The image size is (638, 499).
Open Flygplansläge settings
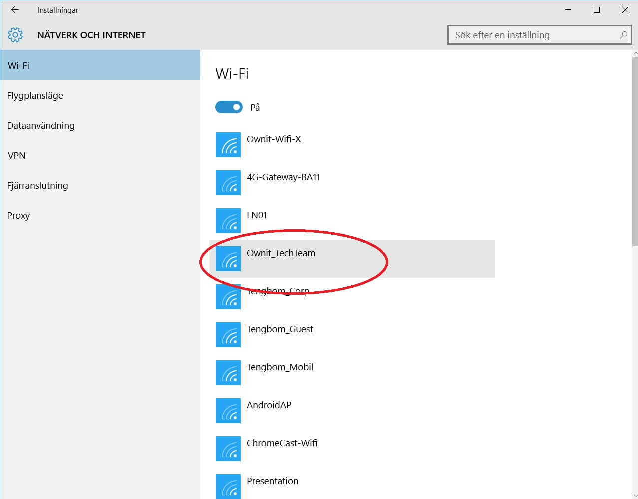pyautogui.click(x=100, y=95)
